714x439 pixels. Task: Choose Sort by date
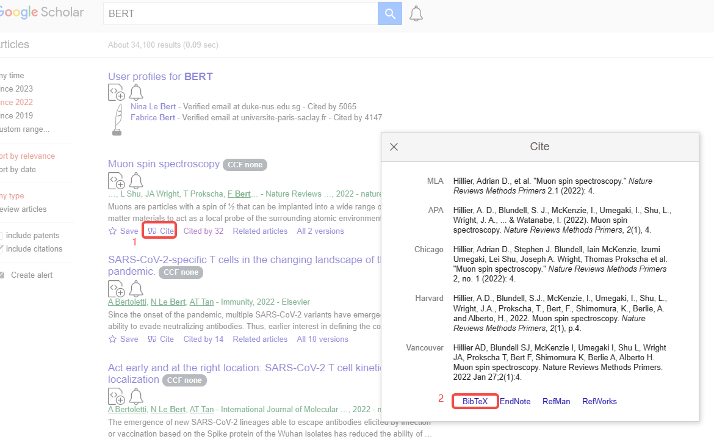pos(18,169)
